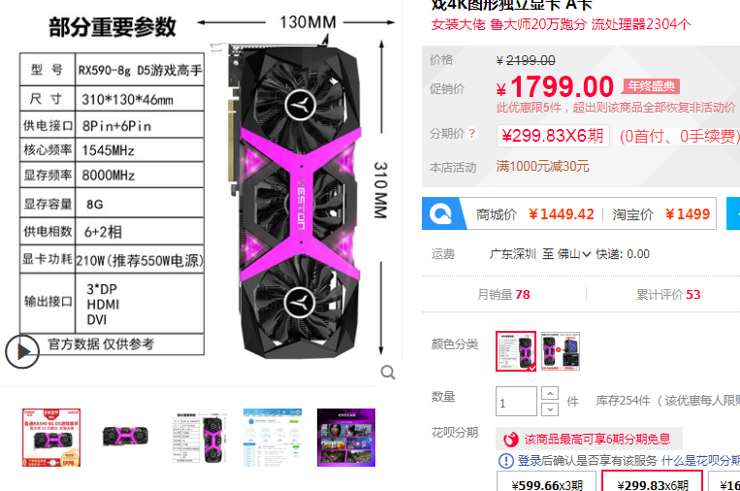Open the 月销量 78 tab
Viewport: 740px width, 491px height.
pos(503,295)
